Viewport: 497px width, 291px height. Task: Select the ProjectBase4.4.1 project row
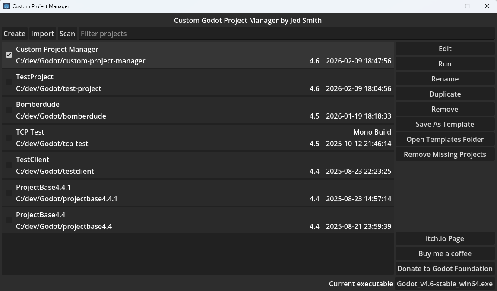(x=173, y=193)
